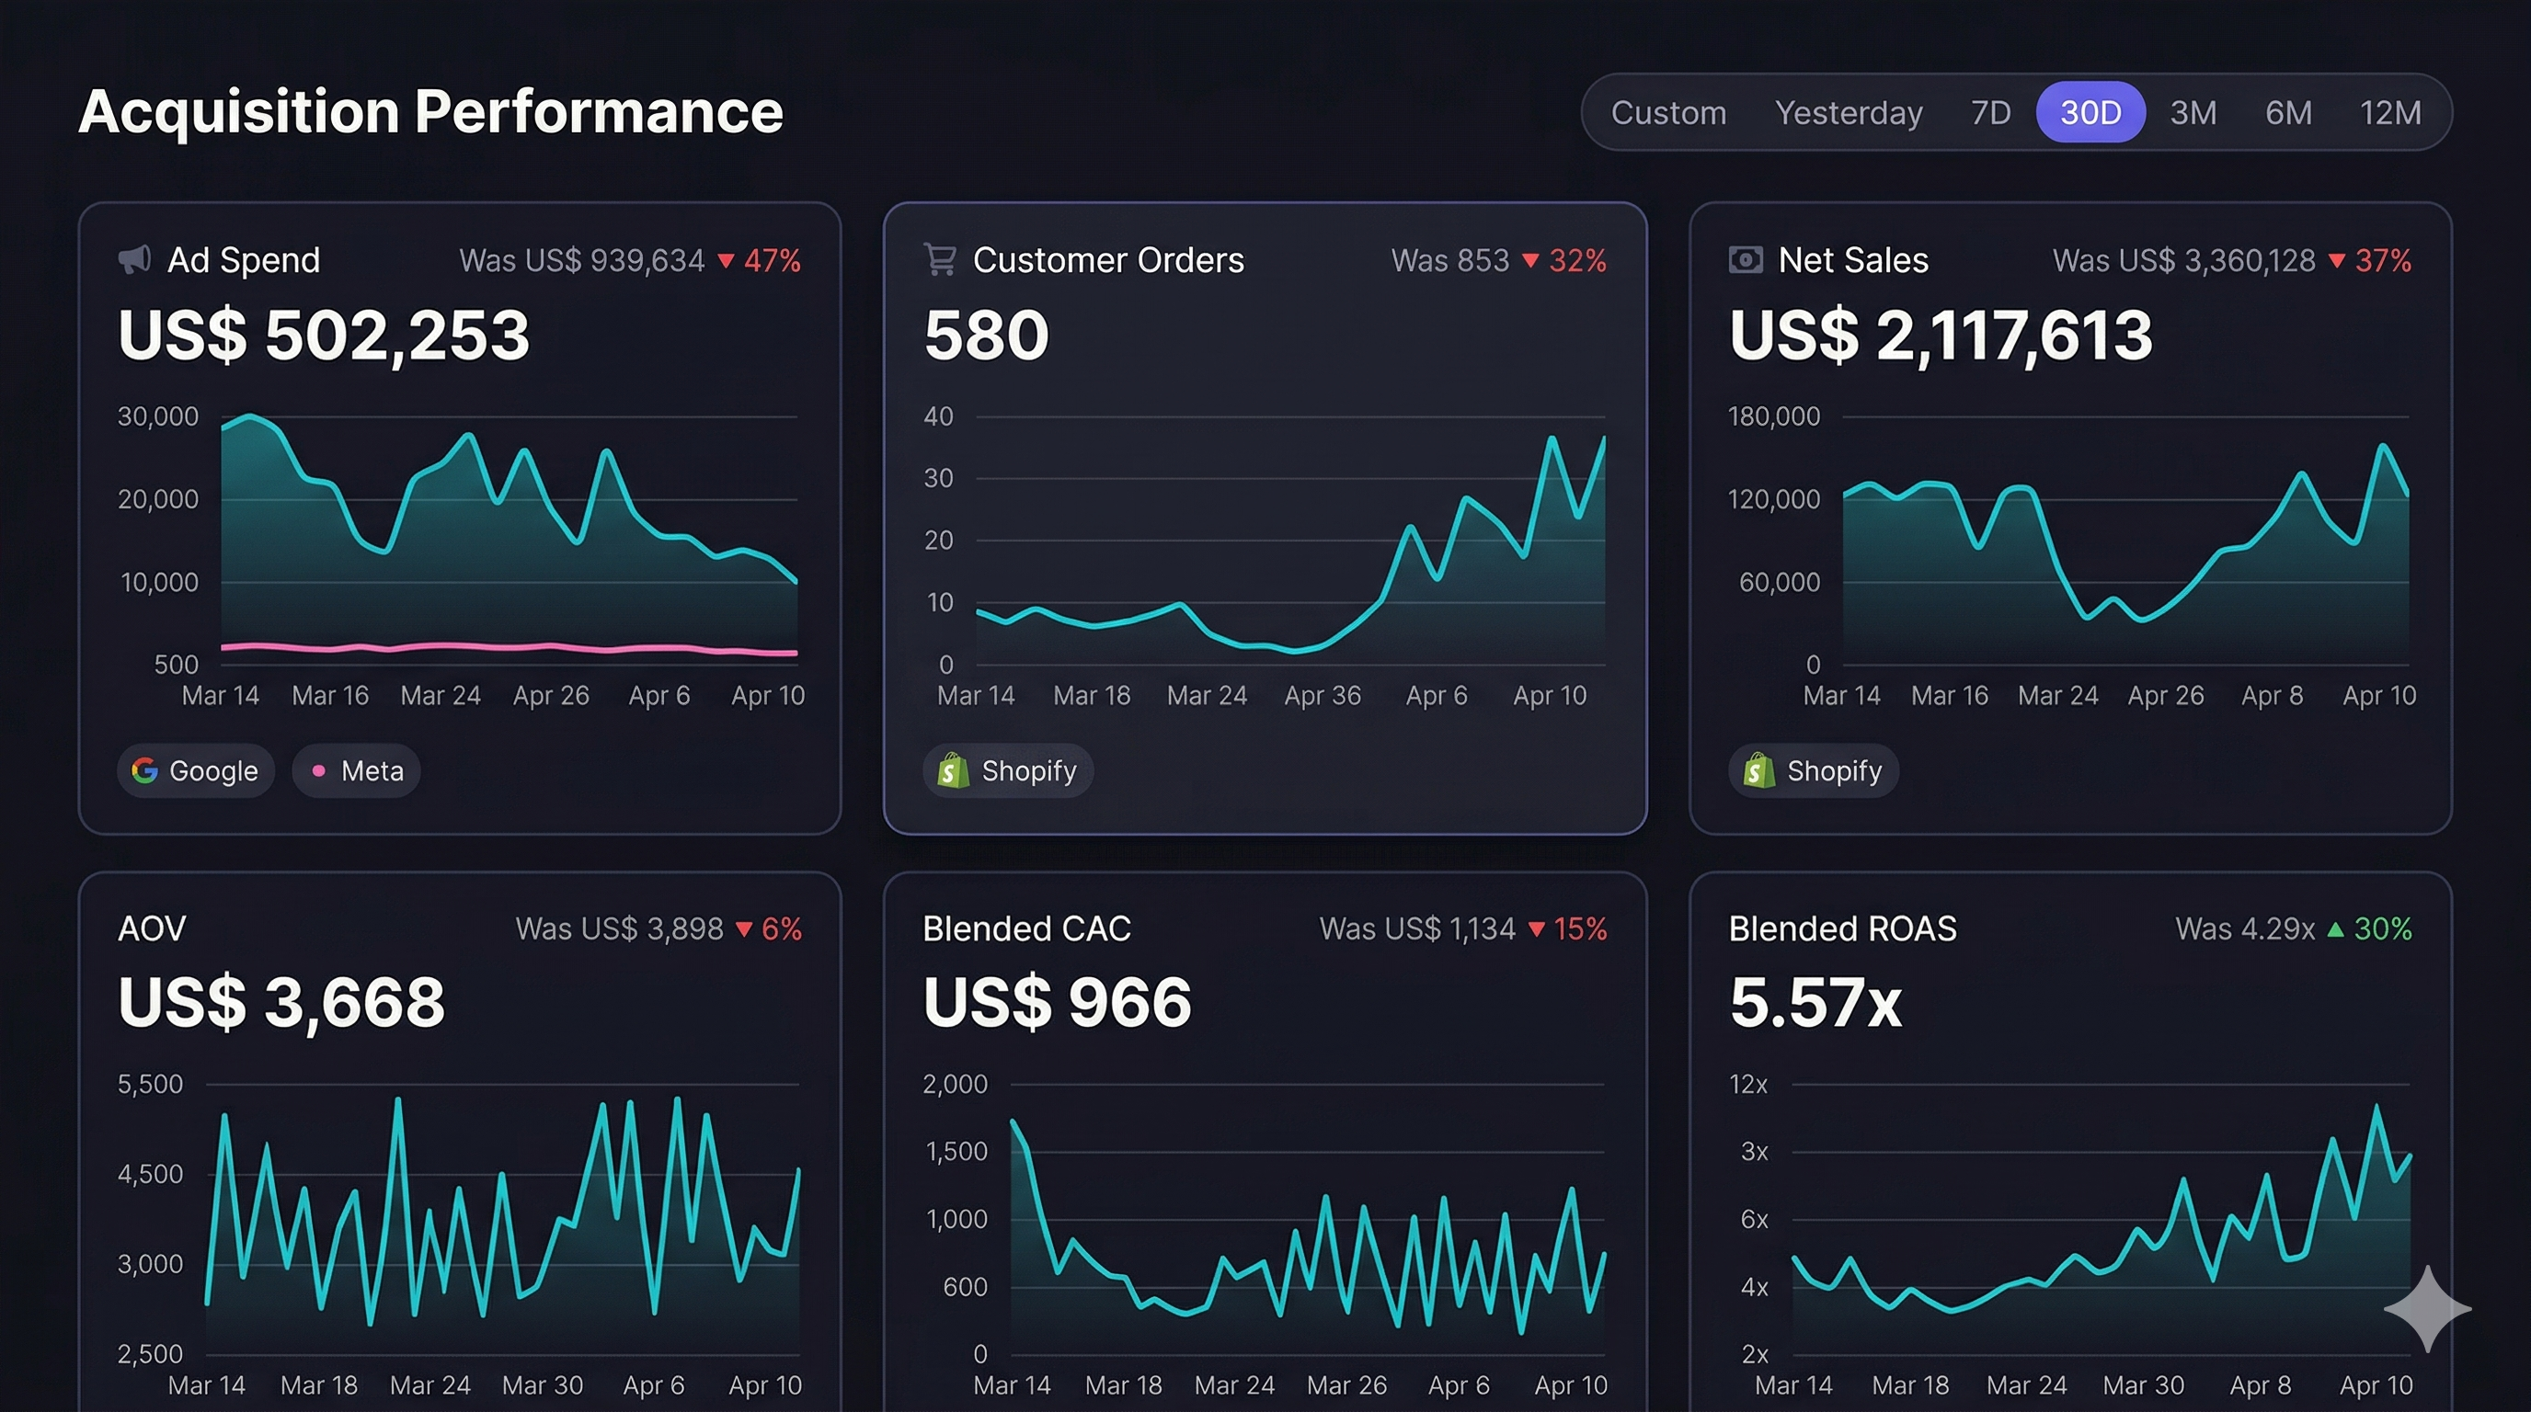
Task: Click the 5.57x ROAS value
Action: click(x=1815, y=1003)
